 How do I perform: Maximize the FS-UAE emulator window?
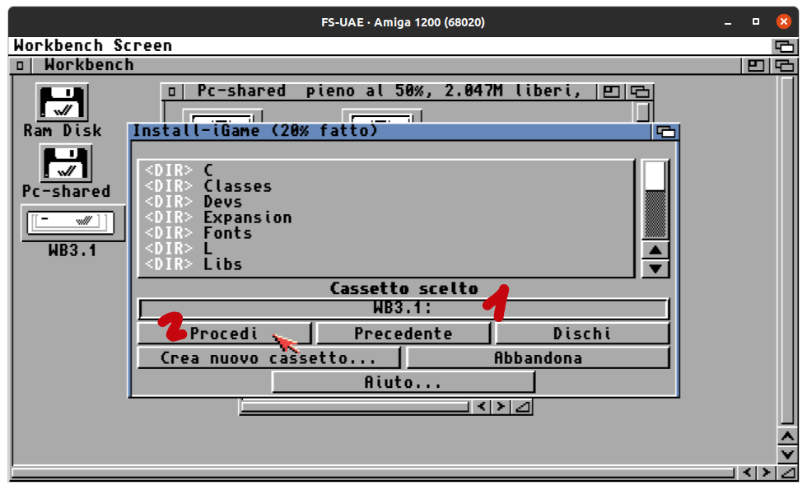pos(756,21)
